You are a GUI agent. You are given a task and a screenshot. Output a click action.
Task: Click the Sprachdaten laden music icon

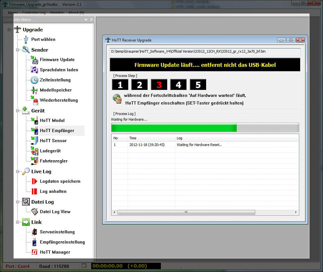34,70
